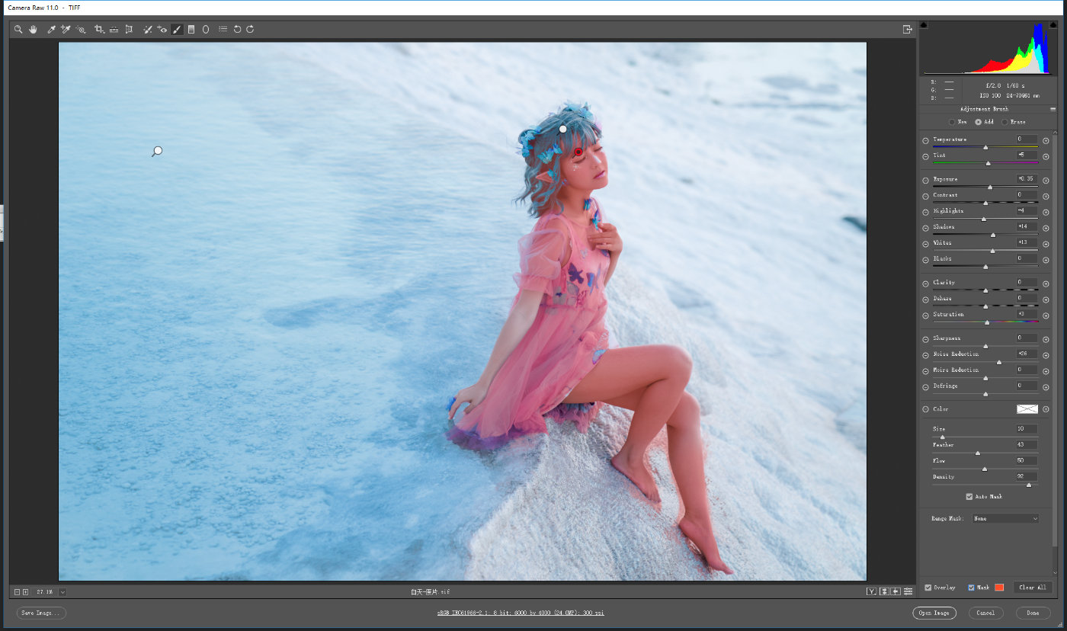Select the active red brush pin on face
The height and width of the screenshot is (631, 1067).
tap(578, 152)
